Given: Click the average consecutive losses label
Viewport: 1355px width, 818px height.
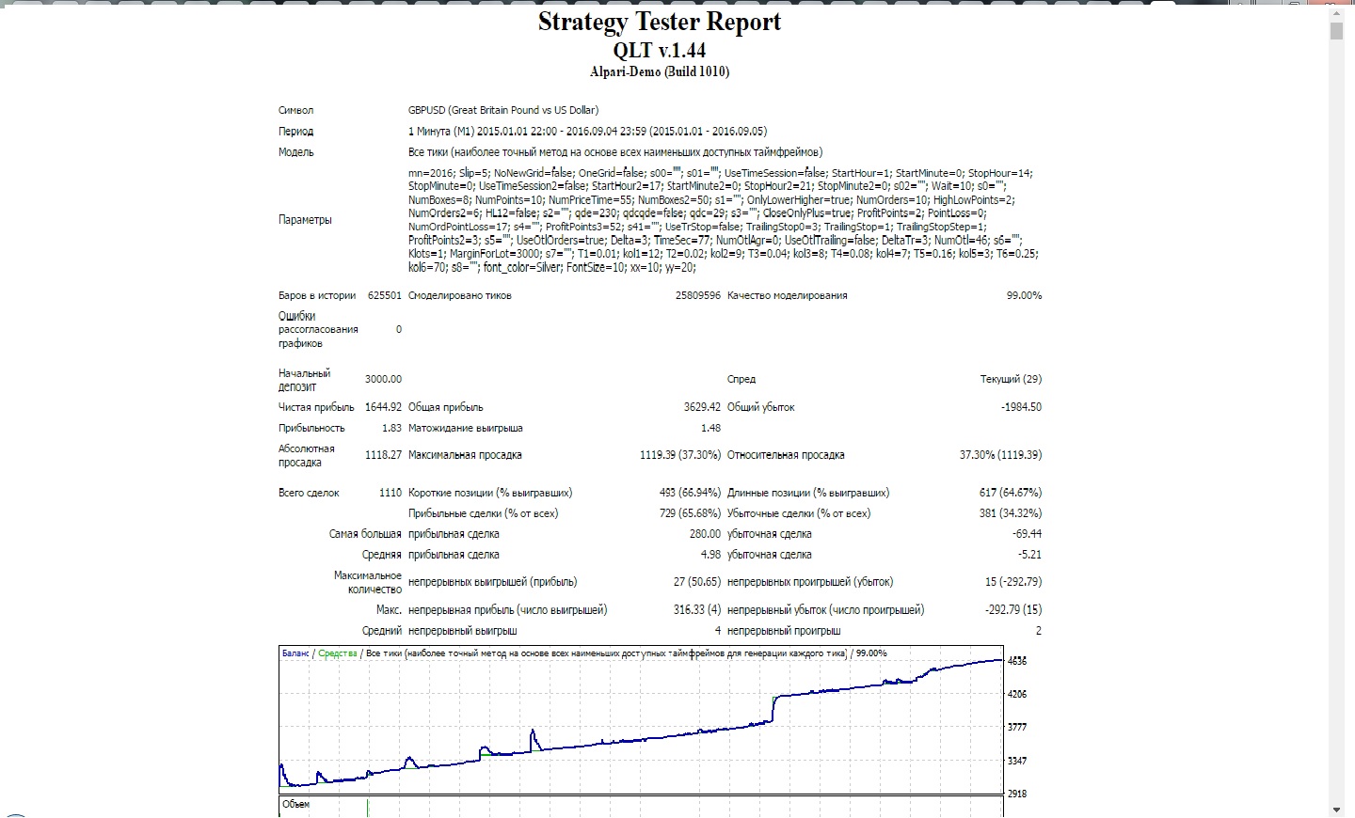Looking at the screenshot, I should 784,631.
